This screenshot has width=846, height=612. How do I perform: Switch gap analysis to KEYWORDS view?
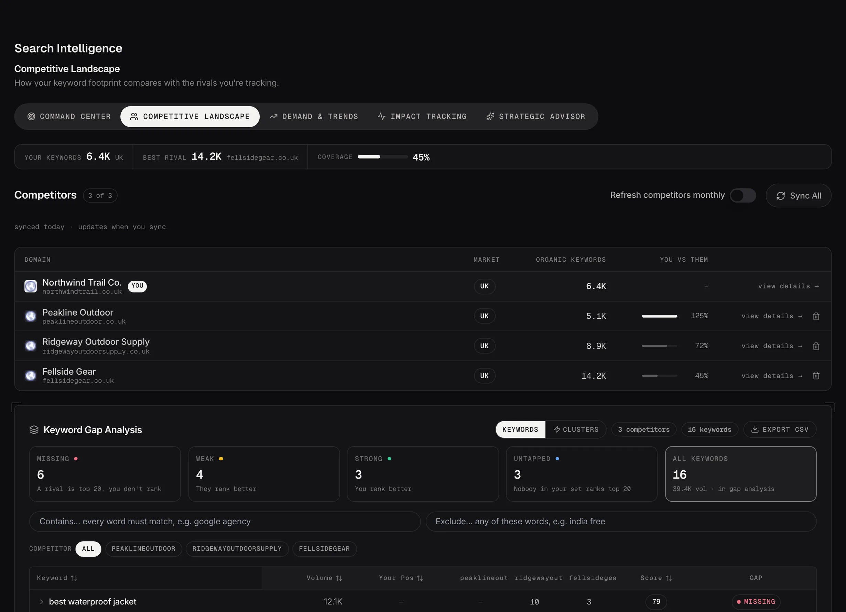(520, 430)
